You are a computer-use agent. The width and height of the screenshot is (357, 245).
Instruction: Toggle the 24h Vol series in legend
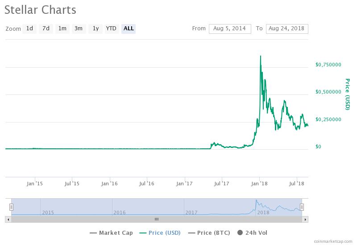pos(252,233)
